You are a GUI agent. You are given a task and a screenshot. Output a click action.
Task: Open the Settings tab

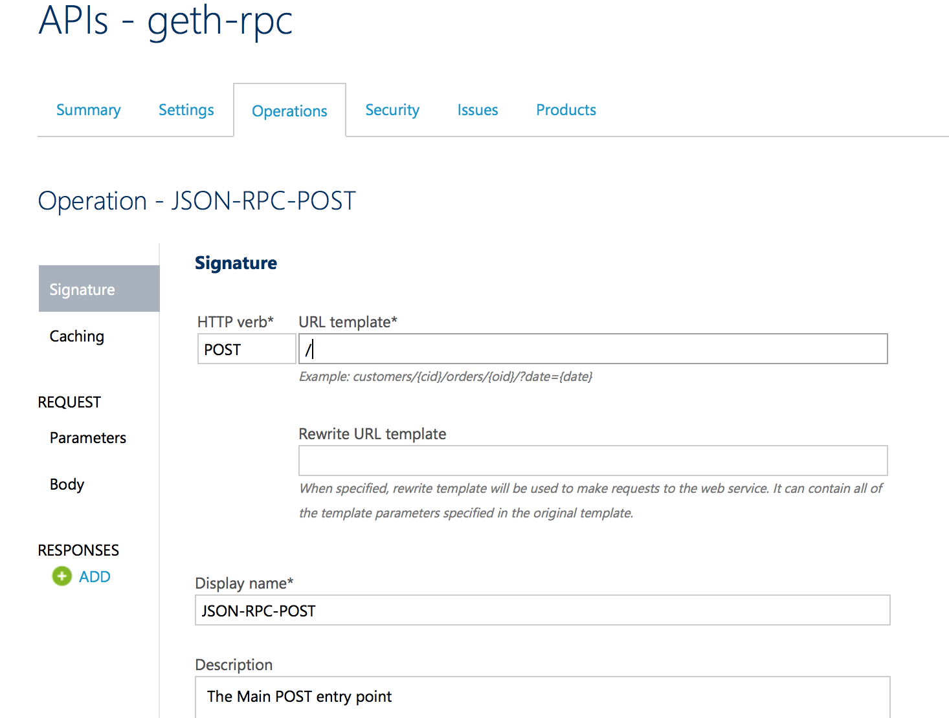[x=186, y=110]
